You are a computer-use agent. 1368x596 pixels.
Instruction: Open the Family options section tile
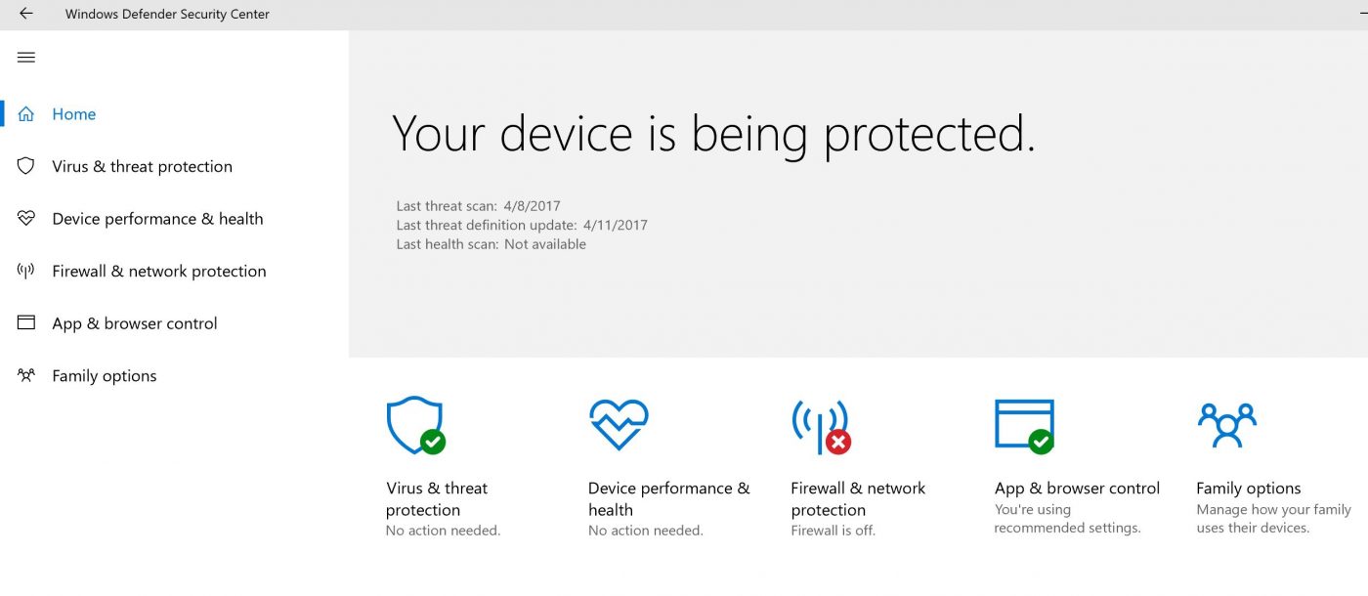(x=1249, y=488)
